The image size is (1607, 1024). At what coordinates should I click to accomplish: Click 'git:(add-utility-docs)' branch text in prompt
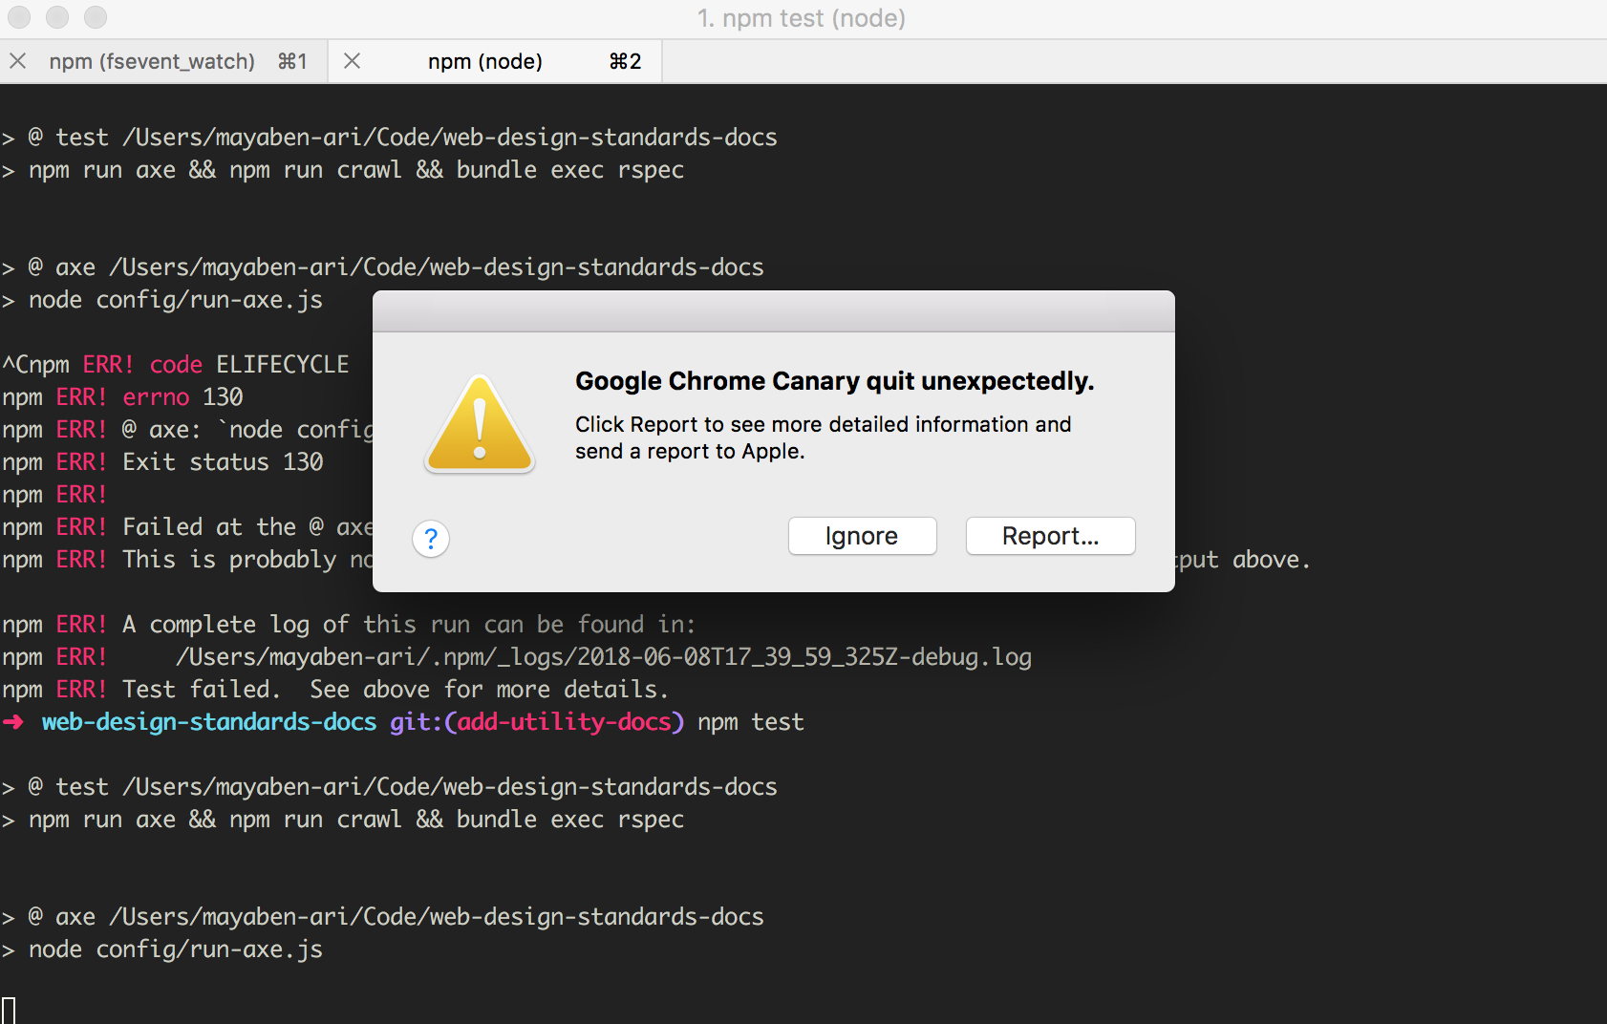(x=537, y=722)
